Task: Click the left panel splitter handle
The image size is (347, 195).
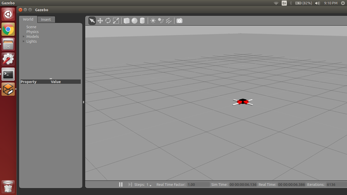Action: click(84, 102)
